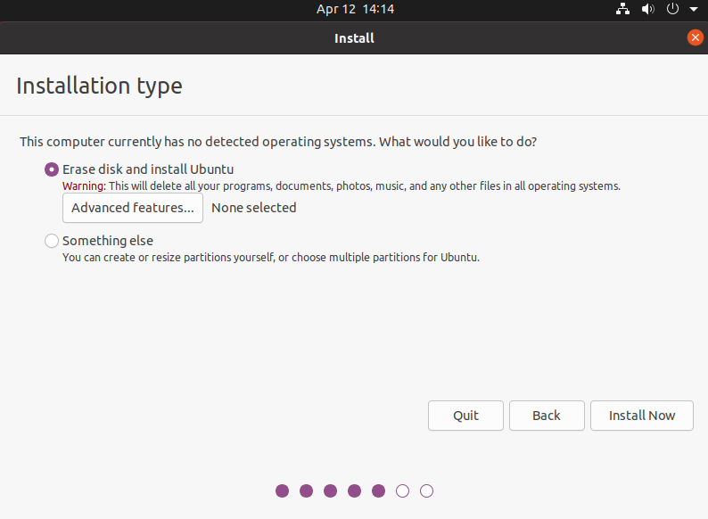The height and width of the screenshot is (519, 708).
Task: Click the volume speaker icon
Action: click(x=648, y=9)
